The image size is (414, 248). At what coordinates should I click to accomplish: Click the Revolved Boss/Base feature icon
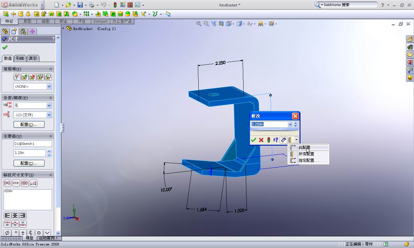pyautogui.click(x=13, y=14)
